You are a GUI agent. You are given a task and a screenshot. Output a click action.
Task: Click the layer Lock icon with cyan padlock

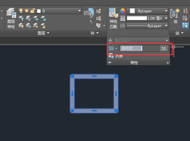click(43, 18)
